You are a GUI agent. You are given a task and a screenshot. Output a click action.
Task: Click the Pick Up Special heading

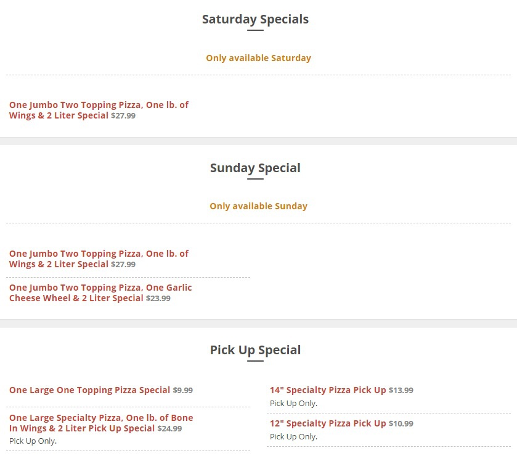click(x=255, y=350)
